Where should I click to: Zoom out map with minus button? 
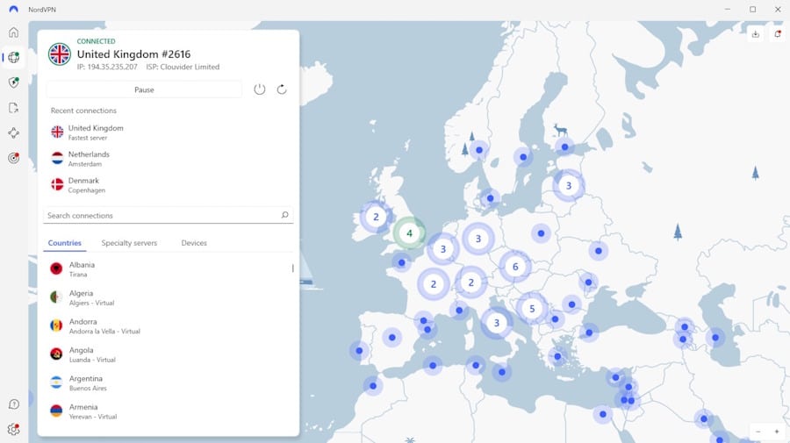758,432
